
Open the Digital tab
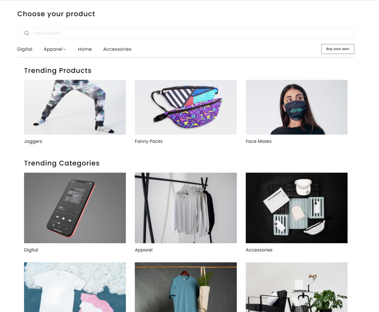pyautogui.click(x=25, y=49)
